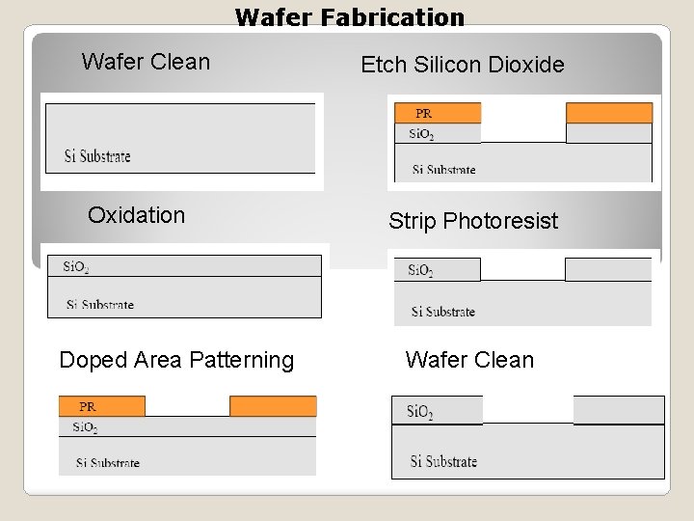Click the orange PR block in Doped Area Patterning

[101, 406]
